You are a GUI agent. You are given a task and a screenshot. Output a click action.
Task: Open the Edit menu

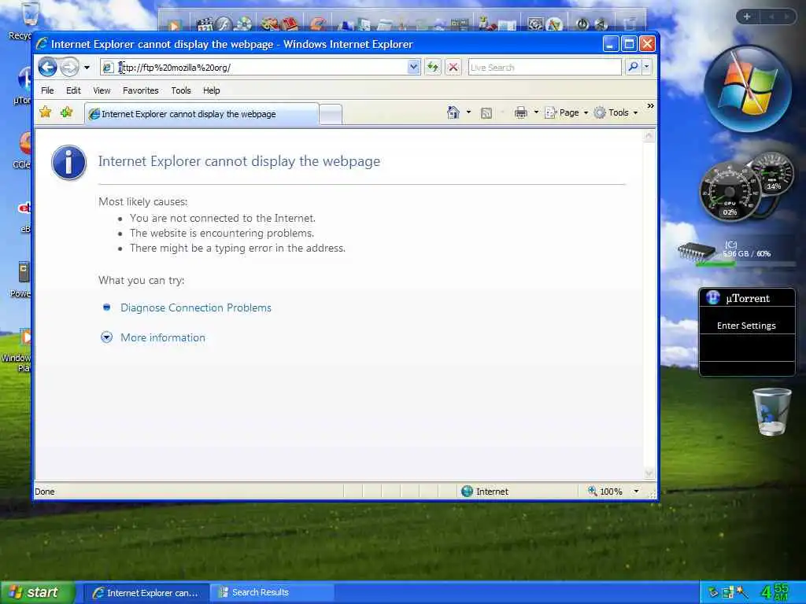pos(73,90)
